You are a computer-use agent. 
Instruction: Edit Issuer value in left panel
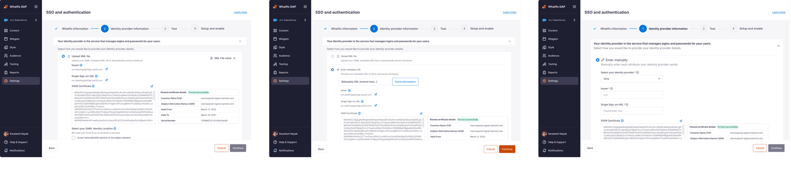click(x=107, y=69)
